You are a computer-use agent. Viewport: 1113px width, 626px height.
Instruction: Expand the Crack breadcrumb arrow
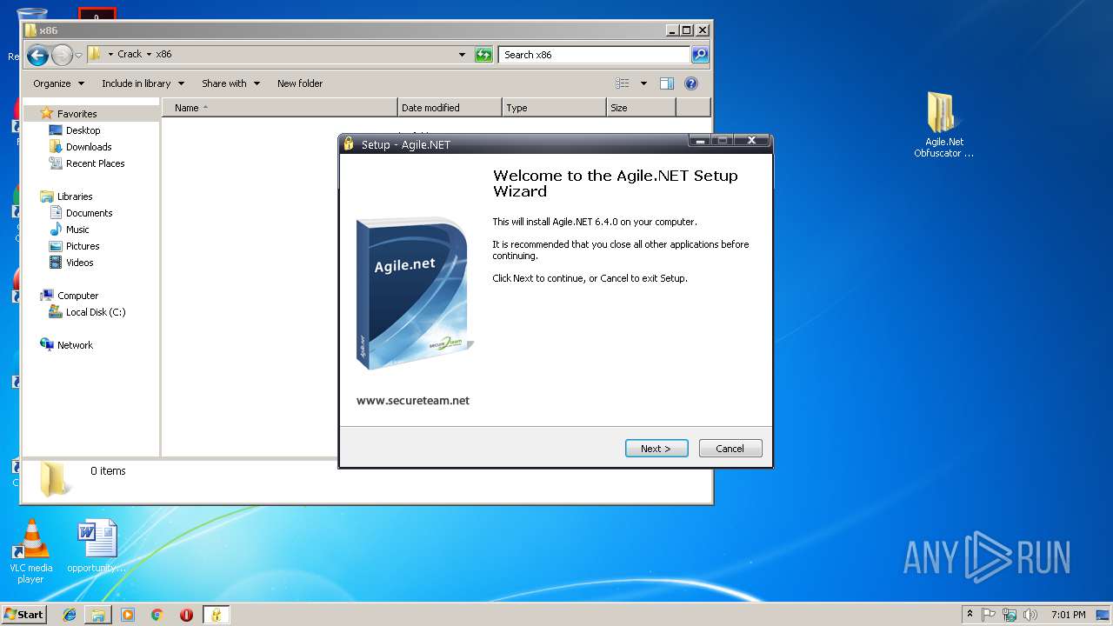pyautogui.click(x=149, y=54)
